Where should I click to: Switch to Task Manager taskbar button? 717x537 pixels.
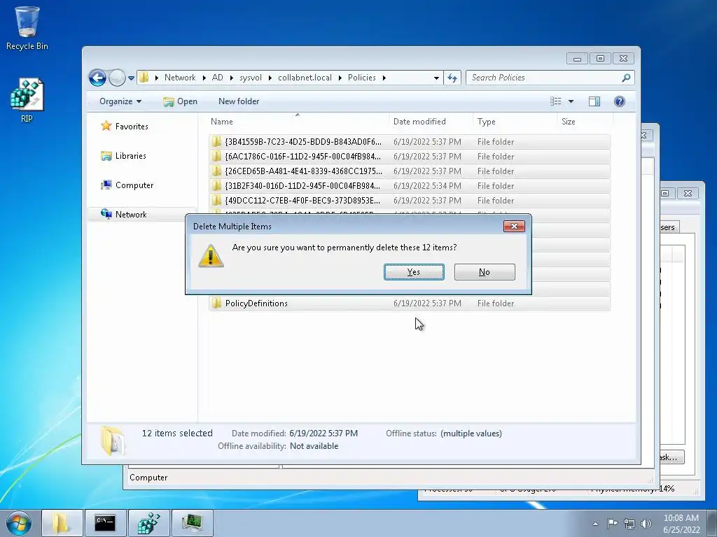coord(192,523)
